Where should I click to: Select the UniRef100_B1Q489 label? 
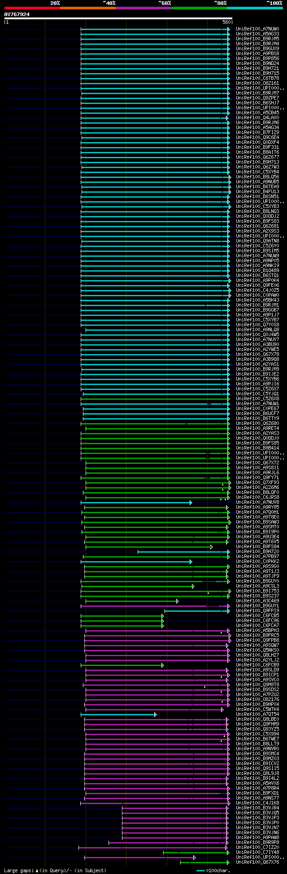[x=257, y=270]
